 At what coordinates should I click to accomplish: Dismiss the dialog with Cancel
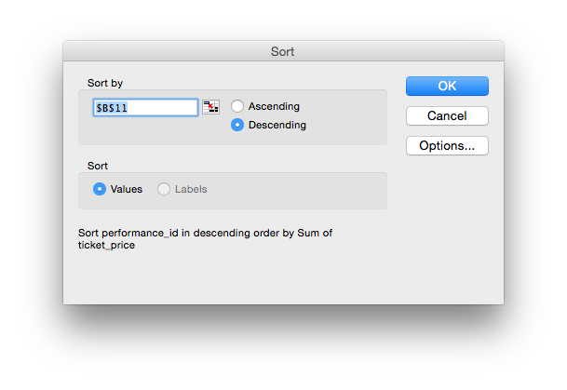[447, 116]
